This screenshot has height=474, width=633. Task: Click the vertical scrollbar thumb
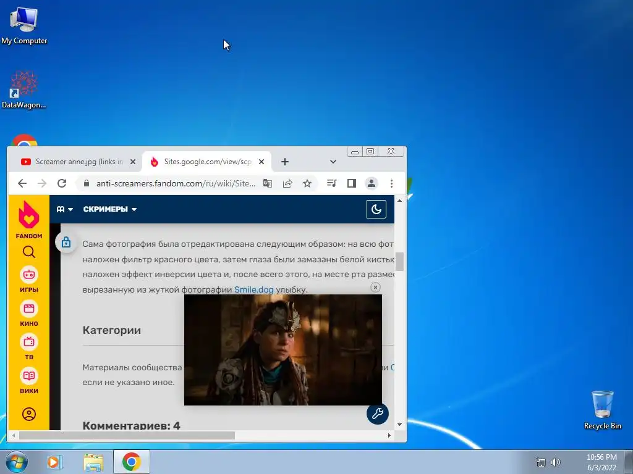coord(400,262)
